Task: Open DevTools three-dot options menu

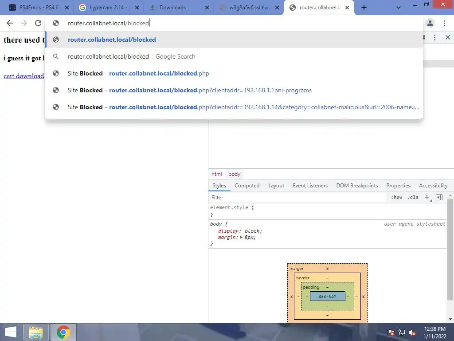Action: (434, 37)
